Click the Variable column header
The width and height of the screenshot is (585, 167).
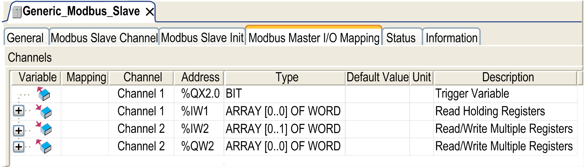pos(38,78)
